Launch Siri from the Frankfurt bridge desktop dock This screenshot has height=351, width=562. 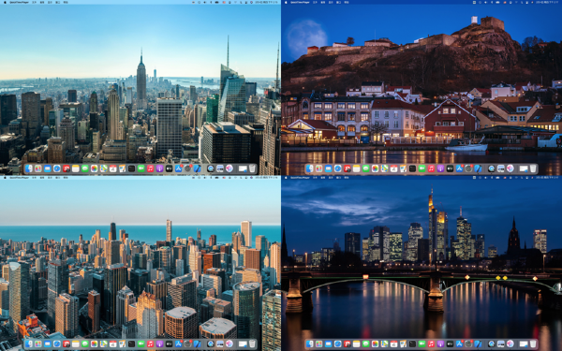510,344
